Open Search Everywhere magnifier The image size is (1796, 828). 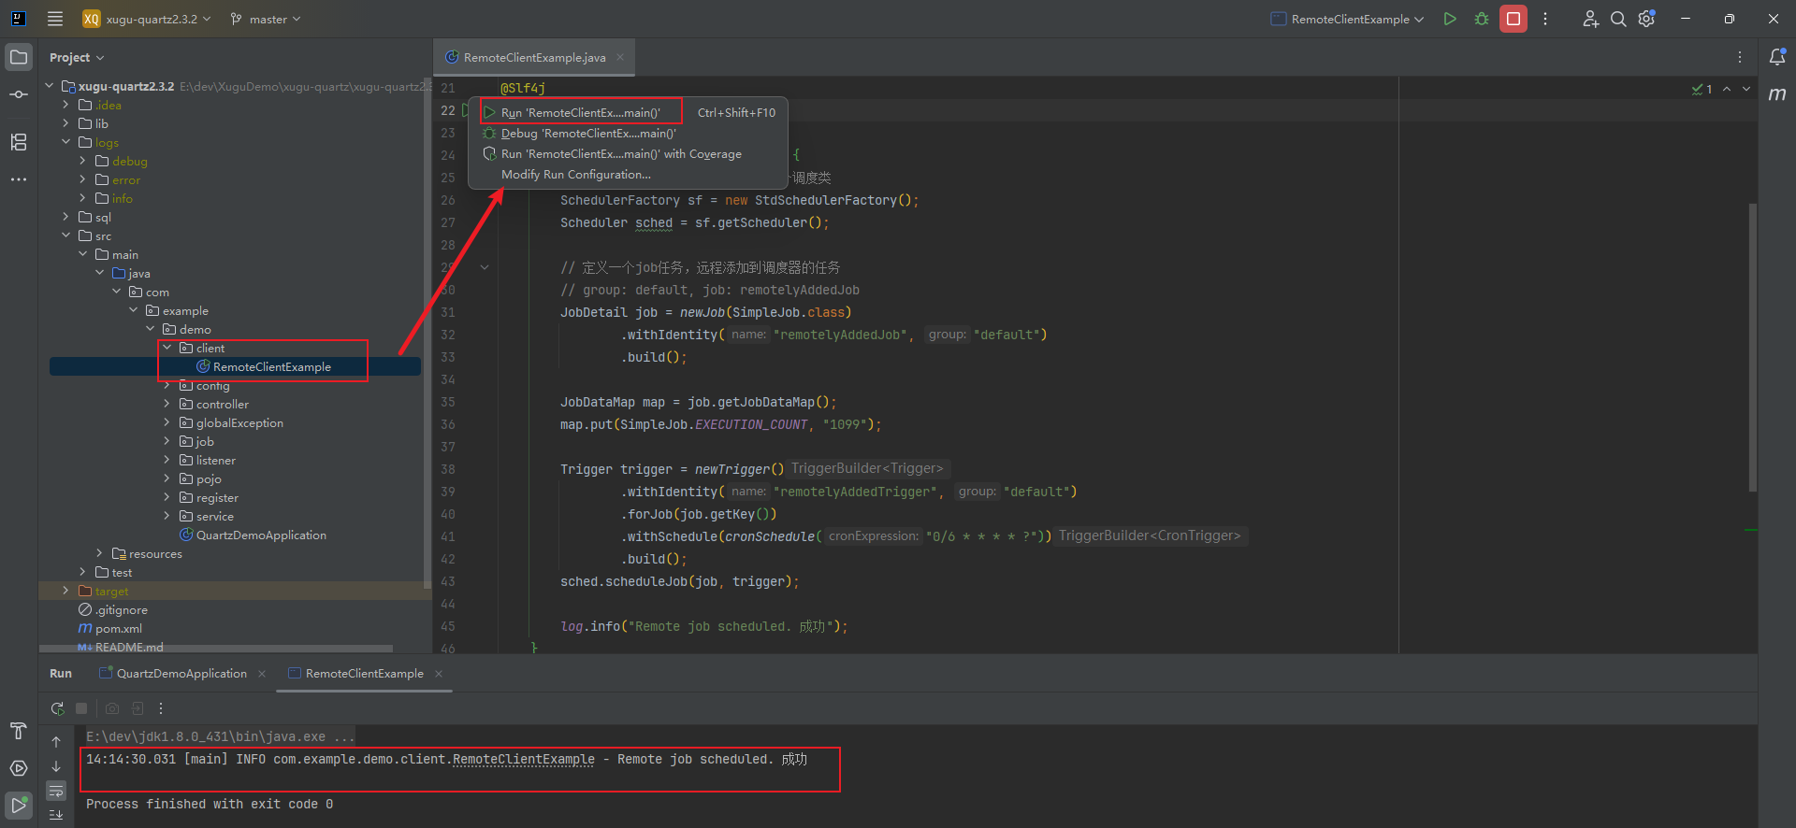[x=1618, y=19]
